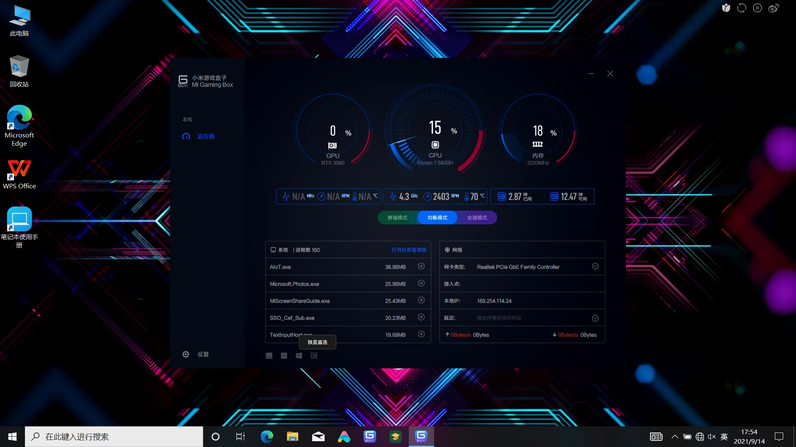Open the WPS Office desktop shortcut
Image resolution: width=796 pixels, height=447 pixels.
pyautogui.click(x=19, y=174)
